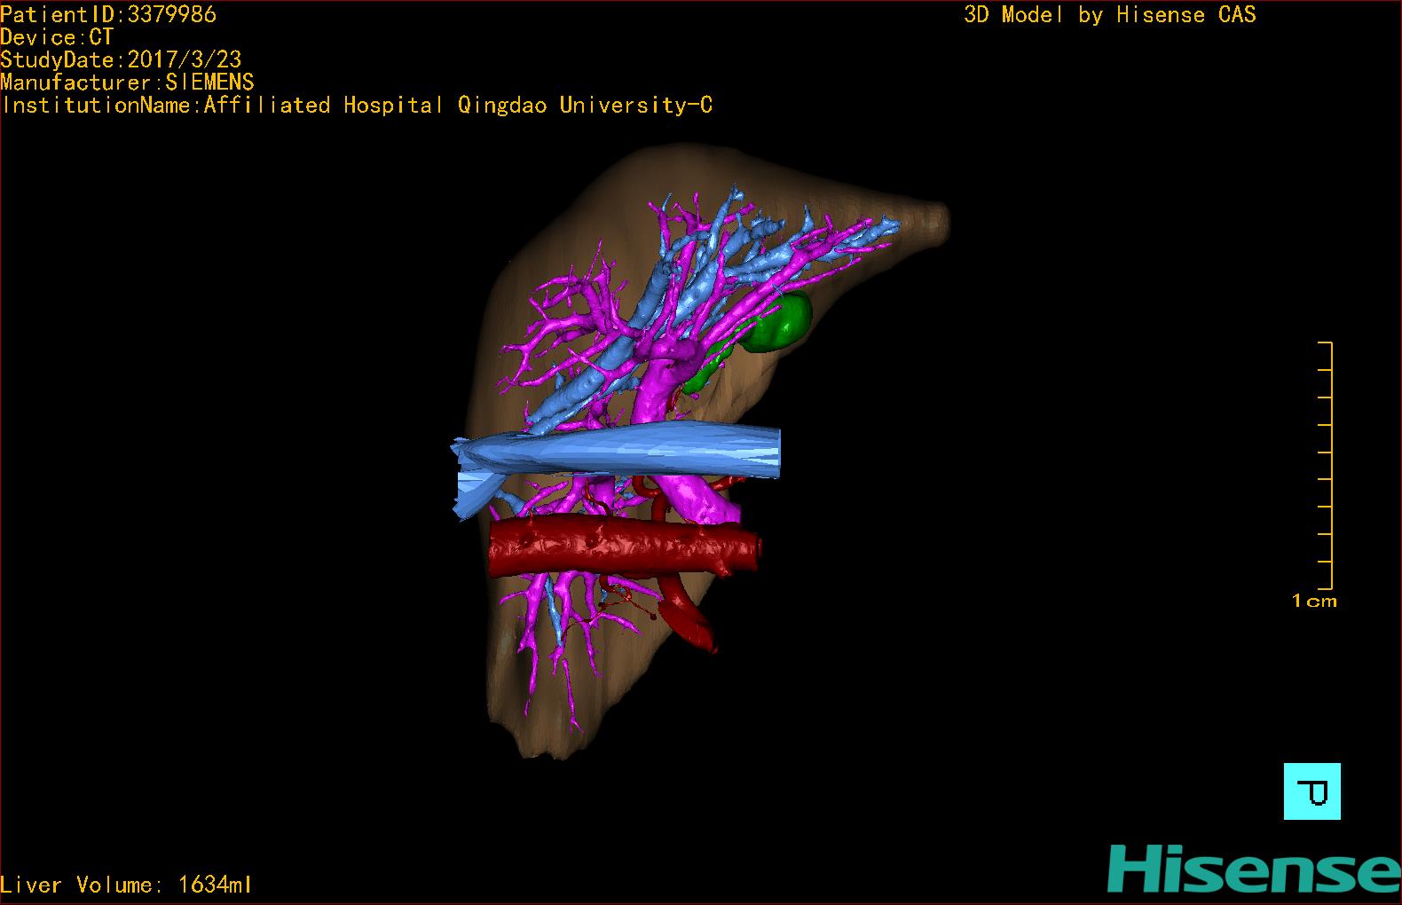Screen dimensions: 1402x905
Task: Click the Liver Volume: 1634ml readout
Action: click(x=126, y=885)
